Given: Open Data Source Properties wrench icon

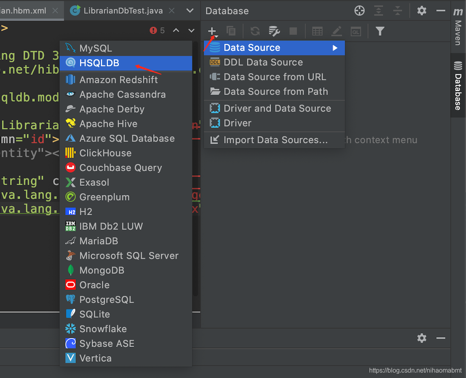Looking at the screenshot, I should click(x=274, y=31).
